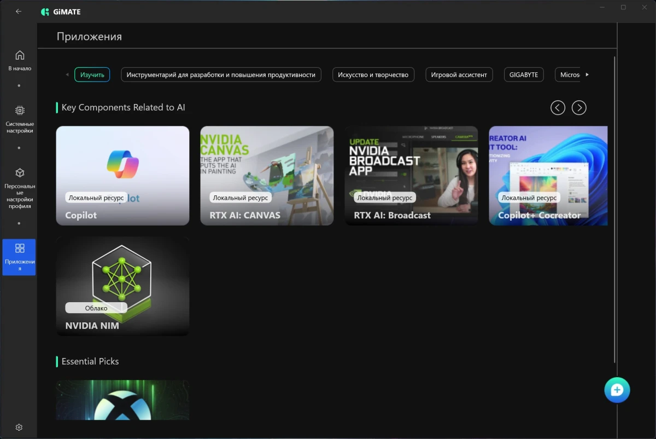This screenshot has height=439, width=656.
Task: Open the NVIDIA NIM card
Action: tap(123, 286)
